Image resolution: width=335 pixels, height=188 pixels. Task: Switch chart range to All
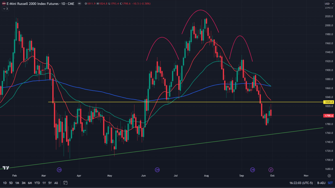click(56, 182)
